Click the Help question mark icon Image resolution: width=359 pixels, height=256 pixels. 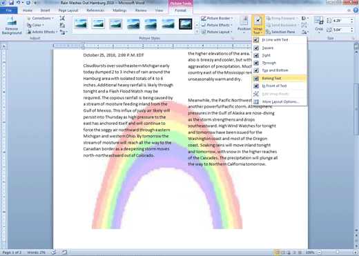[356, 10]
